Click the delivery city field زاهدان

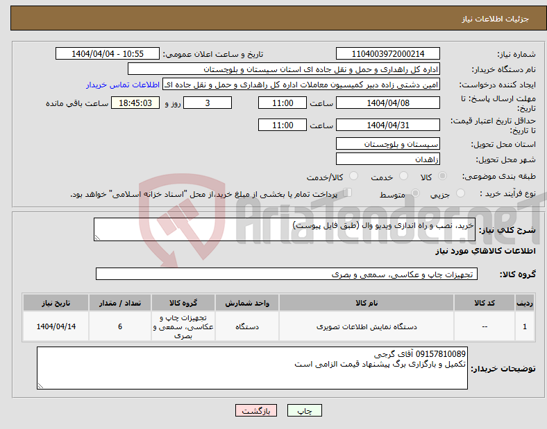[x=387, y=159]
